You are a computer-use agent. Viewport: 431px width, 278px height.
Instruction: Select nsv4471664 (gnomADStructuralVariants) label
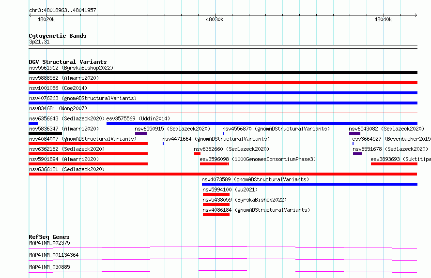(x=216, y=139)
